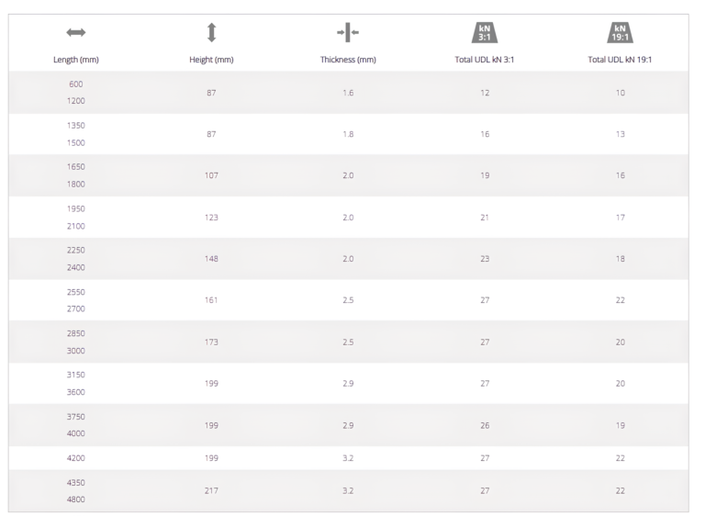Click the kN 3:1 load icon
The image size is (705, 516).
pos(485,33)
